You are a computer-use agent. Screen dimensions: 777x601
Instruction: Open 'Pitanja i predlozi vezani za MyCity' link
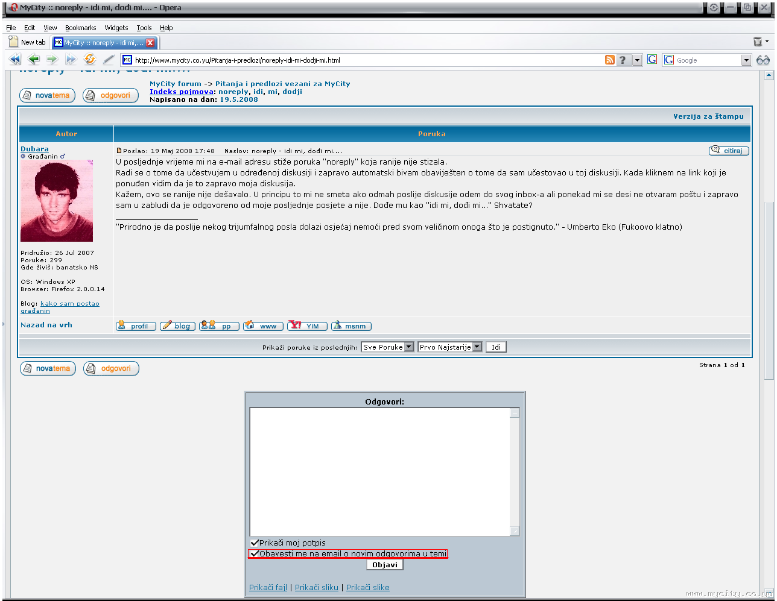point(282,84)
